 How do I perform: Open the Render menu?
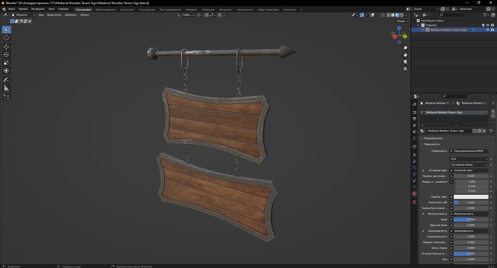(x=38, y=9)
